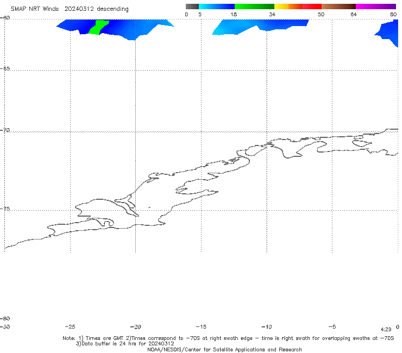Click the green wind patch near -23 longitude
Viewport: 402px width, 353px height.
point(99,27)
